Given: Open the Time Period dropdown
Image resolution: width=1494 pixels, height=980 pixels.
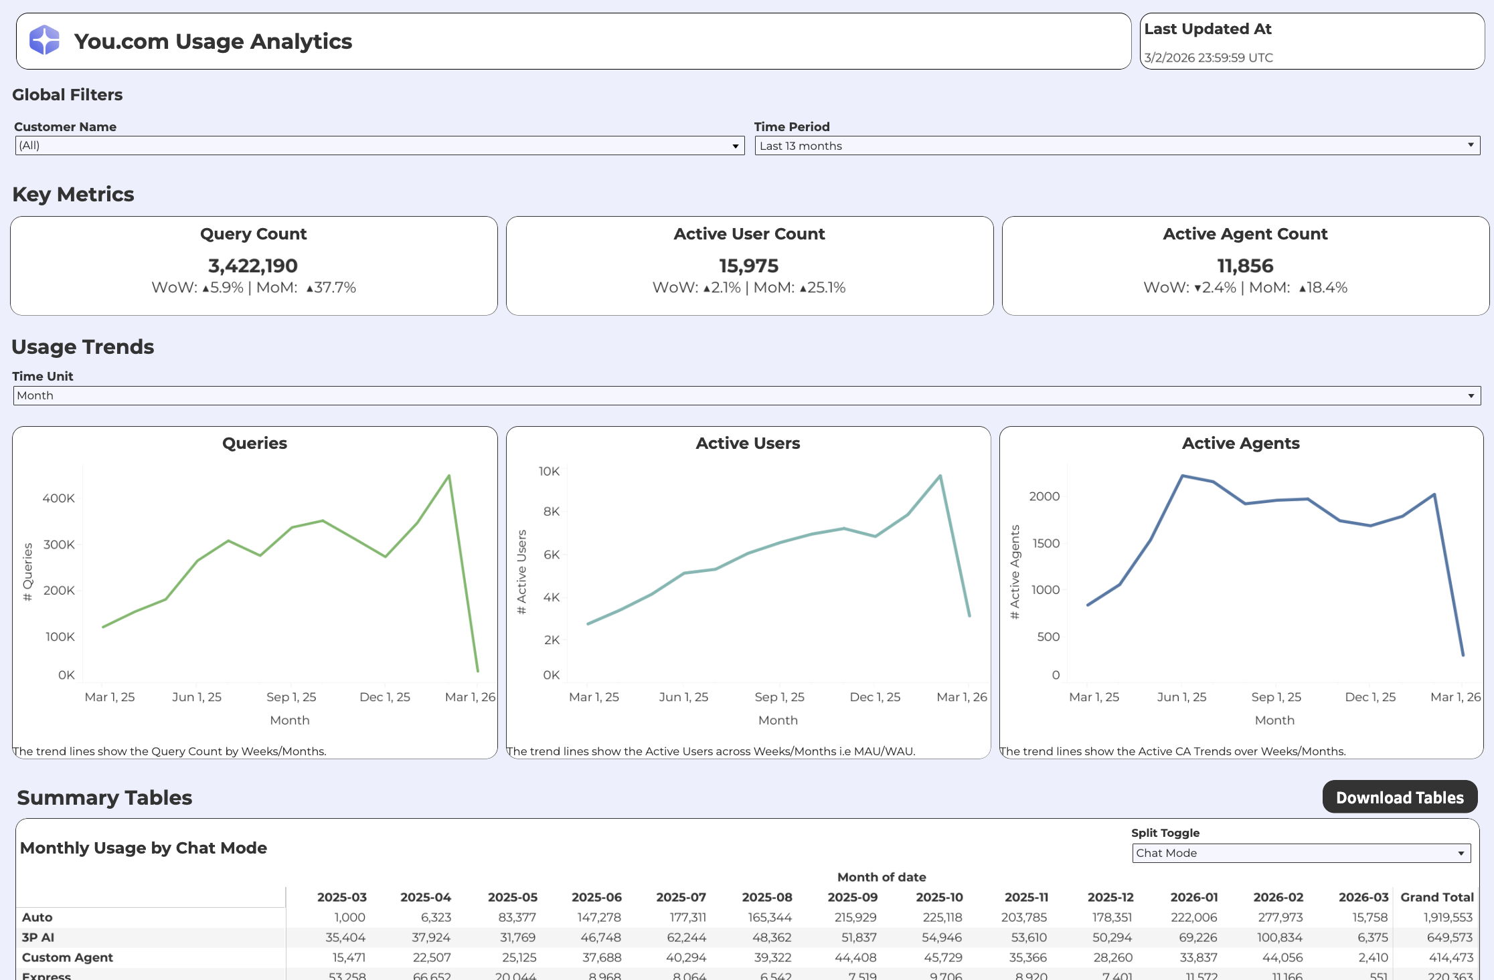Looking at the screenshot, I should click(1117, 145).
